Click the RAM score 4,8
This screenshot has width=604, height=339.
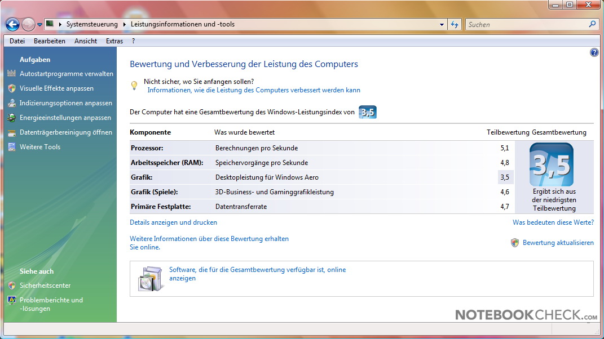[505, 162]
